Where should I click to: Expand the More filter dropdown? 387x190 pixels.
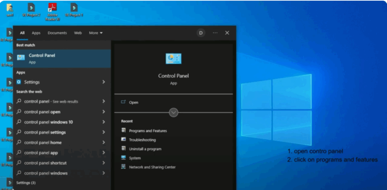point(96,33)
